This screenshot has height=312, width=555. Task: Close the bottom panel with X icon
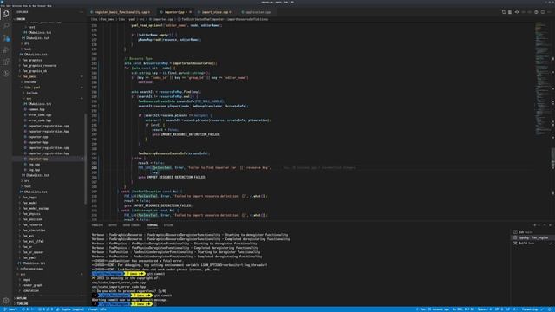pyautogui.click(x=550, y=225)
